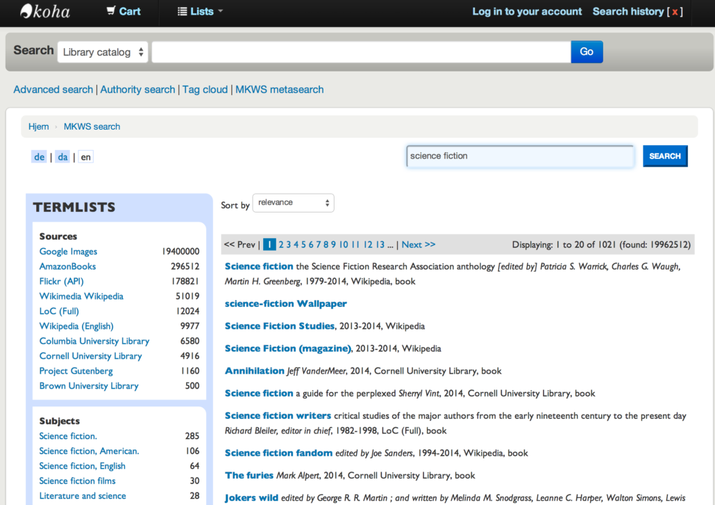715x505 pixels.
Task: Switch language to de
Action: click(x=39, y=157)
